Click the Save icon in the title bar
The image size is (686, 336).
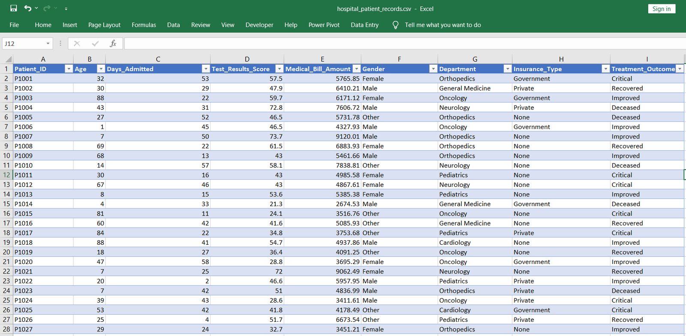14,9
